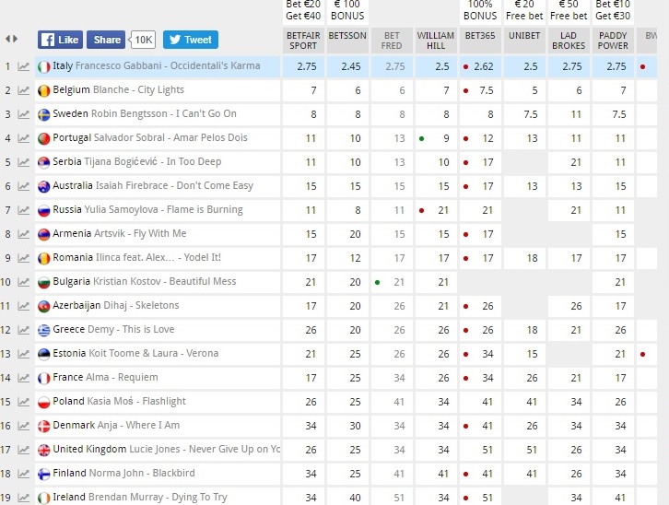The image size is (669, 505).
Task: Click the France flag icon
Action: (x=43, y=378)
